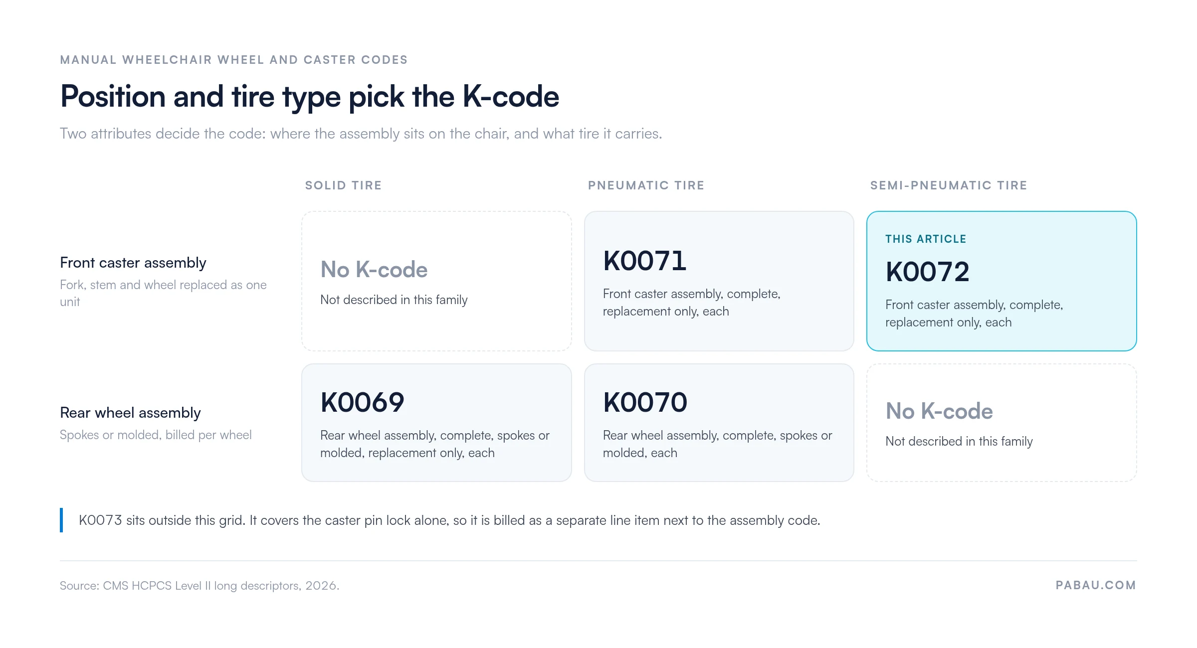Image resolution: width=1197 pixels, height=648 pixels.
Task: Click the K0070 code card
Action: click(719, 423)
